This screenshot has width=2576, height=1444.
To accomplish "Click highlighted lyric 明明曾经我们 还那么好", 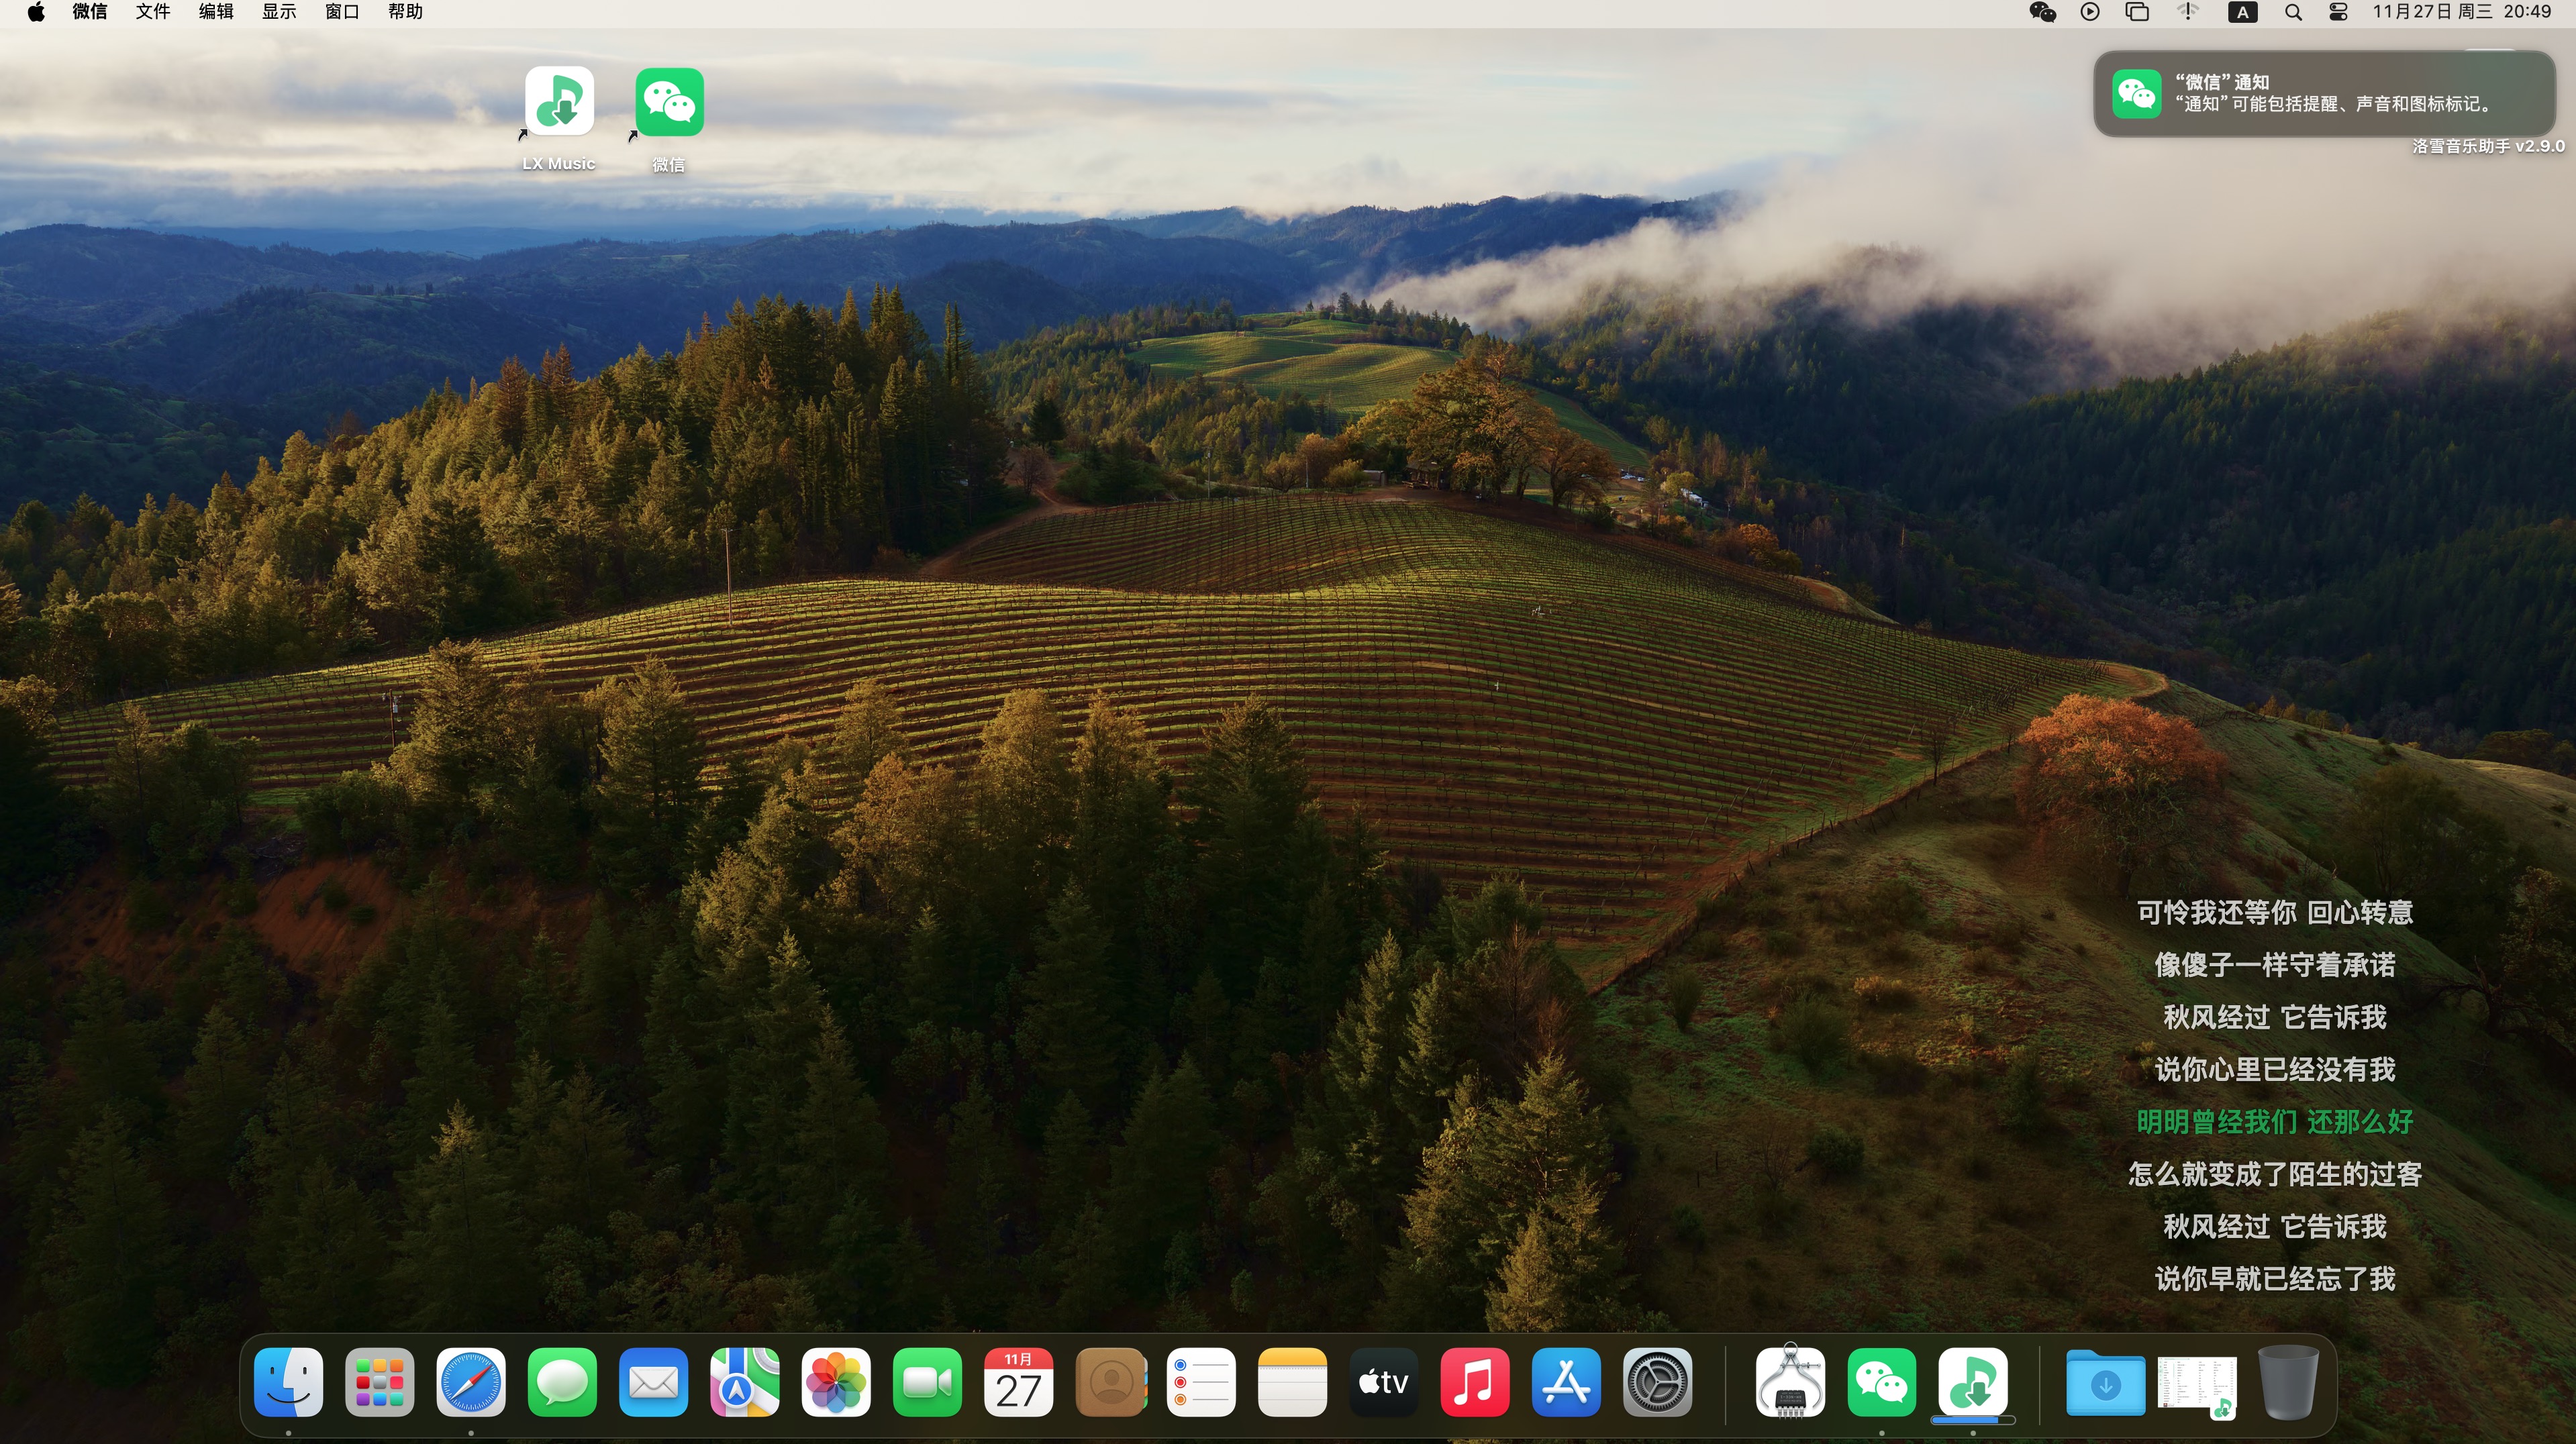I will 2275,1121.
